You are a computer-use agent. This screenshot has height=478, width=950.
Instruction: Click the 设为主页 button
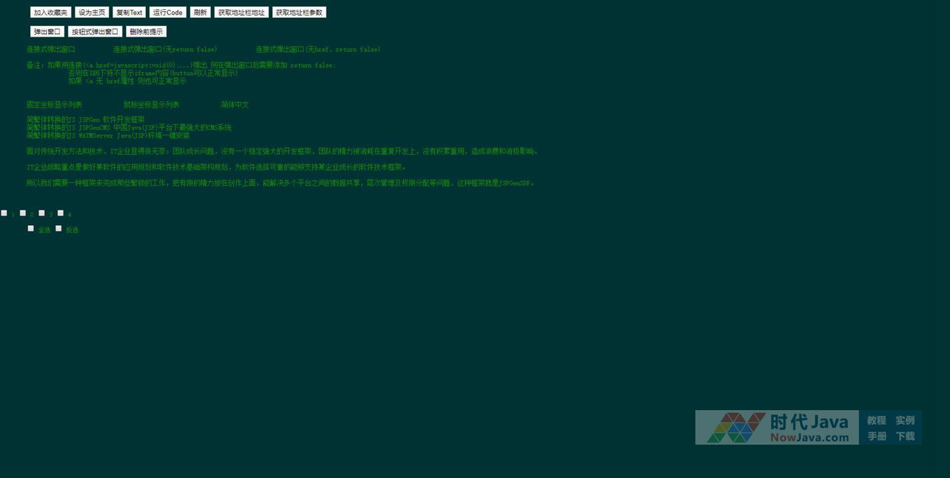(91, 13)
